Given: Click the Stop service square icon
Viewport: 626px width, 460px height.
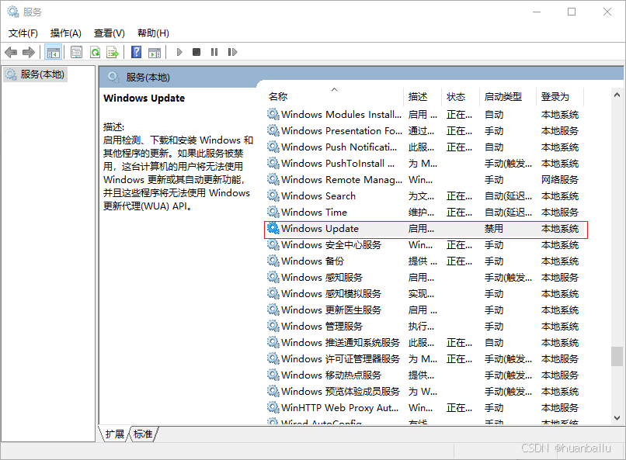Looking at the screenshot, I should pos(196,52).
